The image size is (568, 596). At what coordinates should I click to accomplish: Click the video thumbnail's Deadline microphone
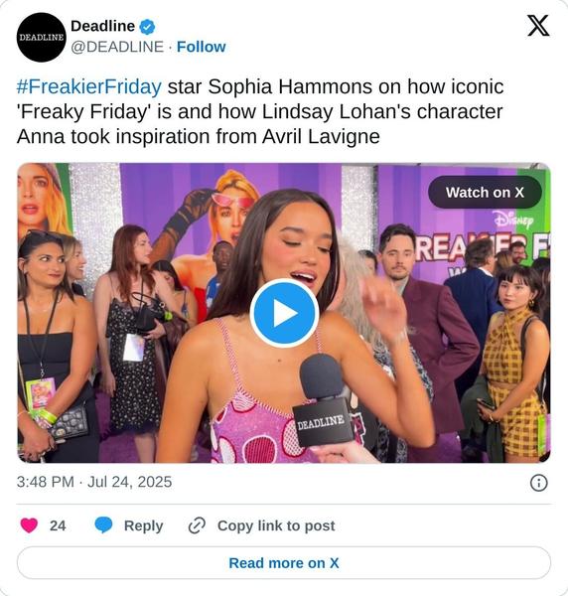point(323,399)
